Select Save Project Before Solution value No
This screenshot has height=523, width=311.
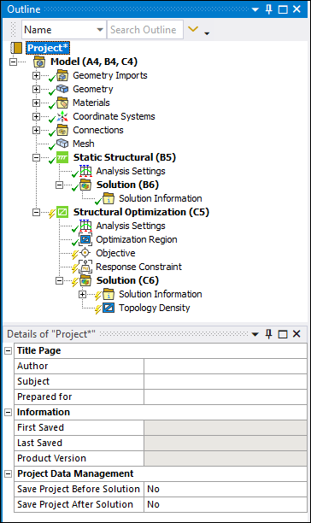tap(226, 490)
